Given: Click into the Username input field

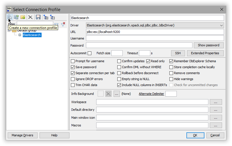Looking at the screenshot, I should [155, 38].
